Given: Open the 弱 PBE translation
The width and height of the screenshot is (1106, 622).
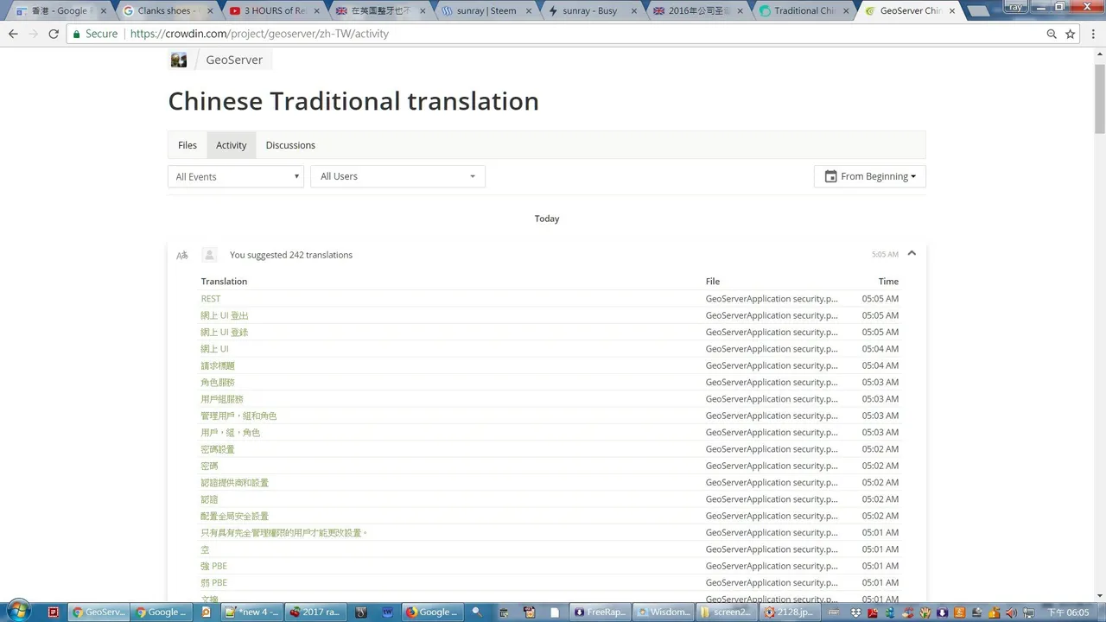Looking at the screenshot, I should pos(214,582).
